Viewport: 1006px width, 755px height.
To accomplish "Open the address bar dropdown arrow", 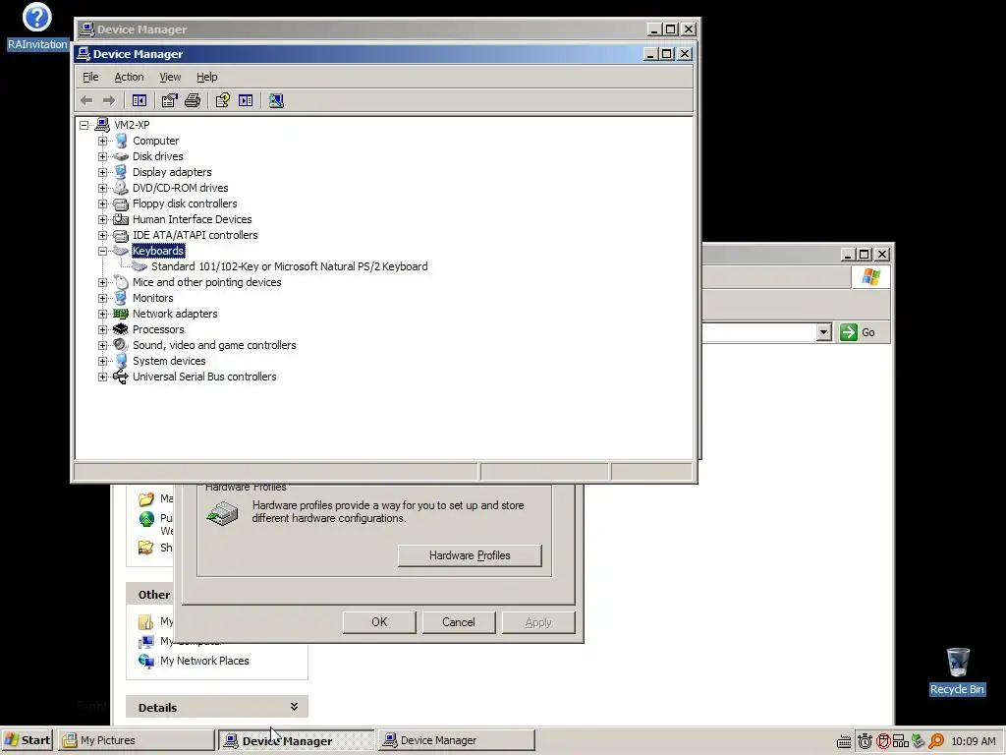I will point(824,332).
